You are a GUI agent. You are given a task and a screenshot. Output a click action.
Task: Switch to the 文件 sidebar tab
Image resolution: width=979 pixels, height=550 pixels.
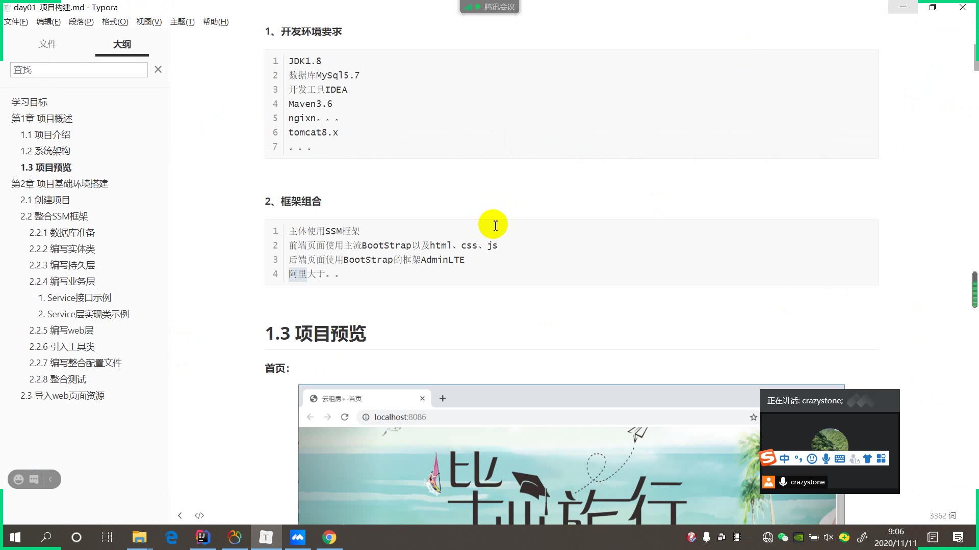point(47,44)
